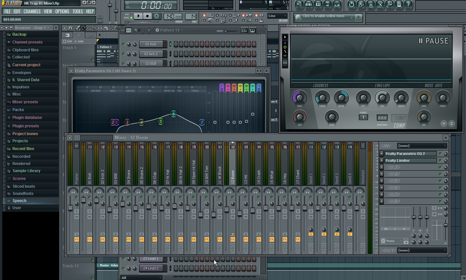Start playback with the play button
The image size is (466, 280).
(x=138, y=16)
